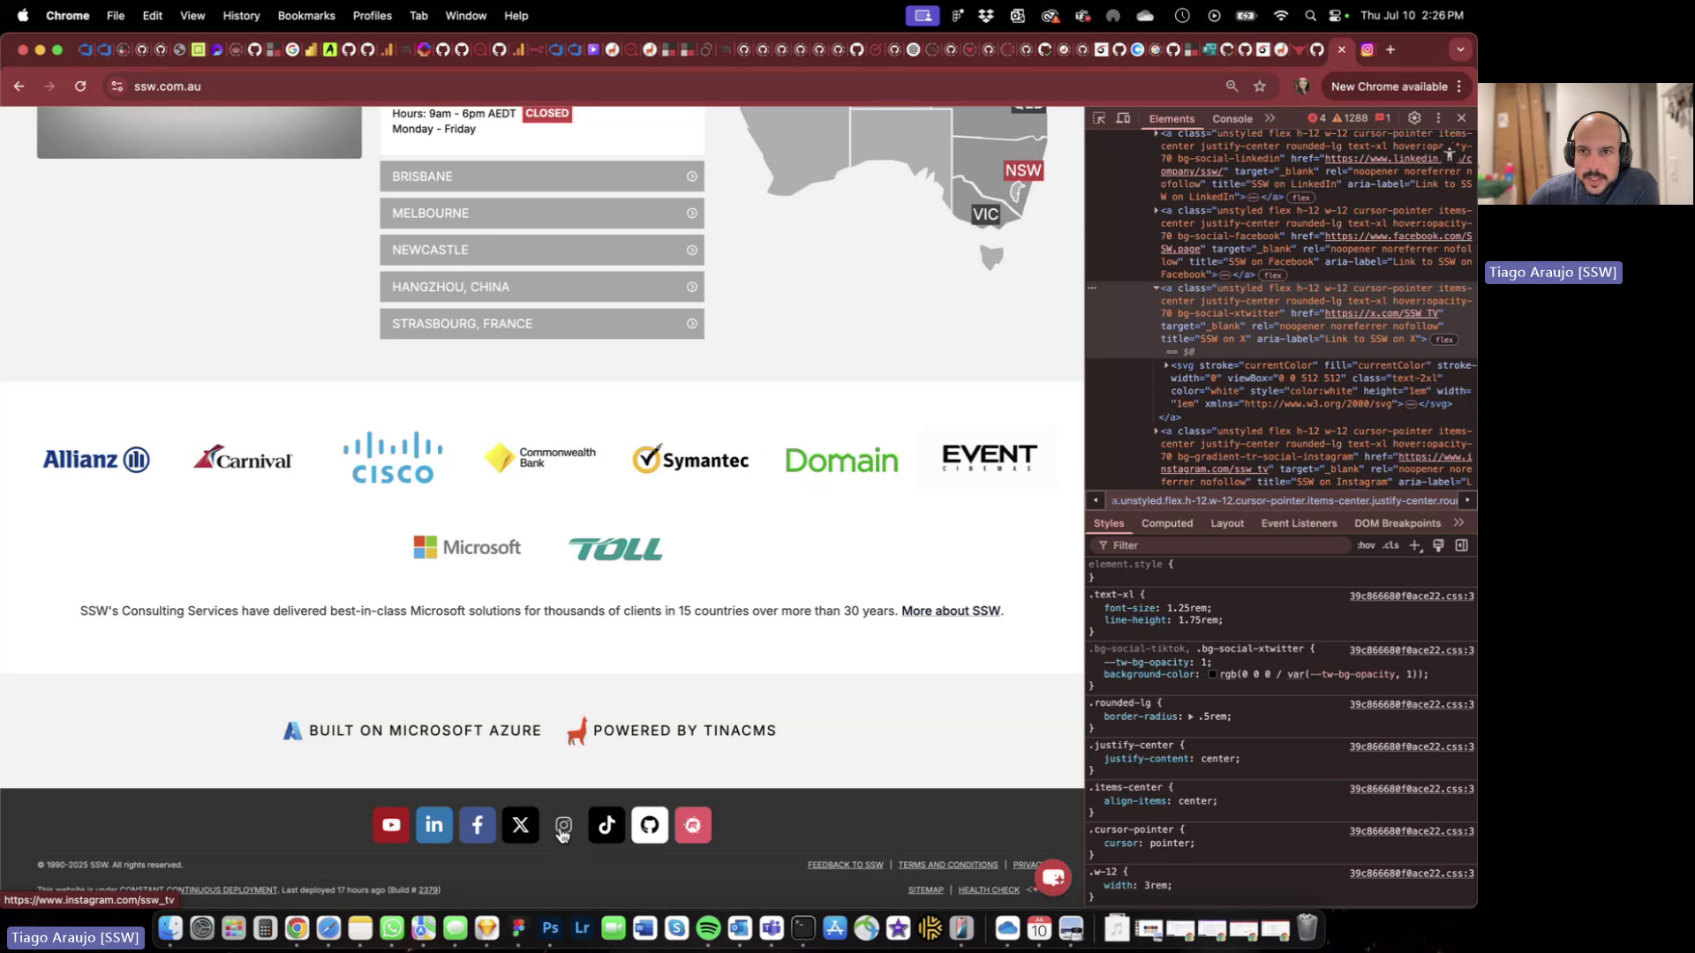
Task: Open the css source link for .text-xl rule
Action: click(x=1411, y=597)
